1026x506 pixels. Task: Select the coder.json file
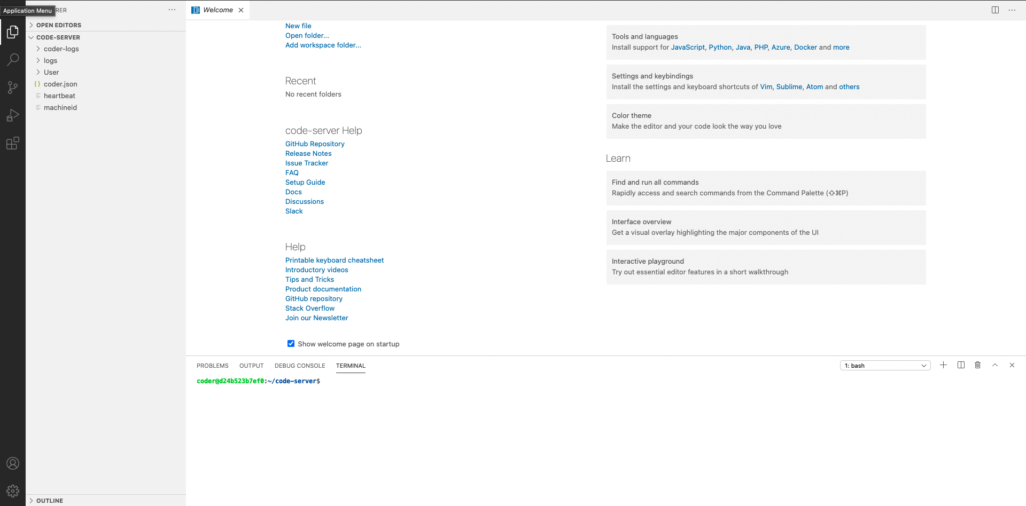(106, 84)
